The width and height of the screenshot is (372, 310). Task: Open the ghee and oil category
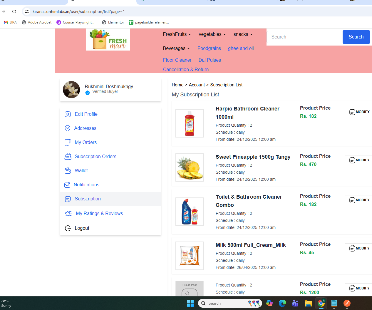[x=241, y=48]
